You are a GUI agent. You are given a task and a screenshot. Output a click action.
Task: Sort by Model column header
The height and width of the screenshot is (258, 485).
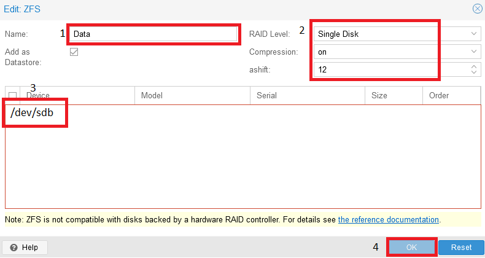tap(192, 95)
